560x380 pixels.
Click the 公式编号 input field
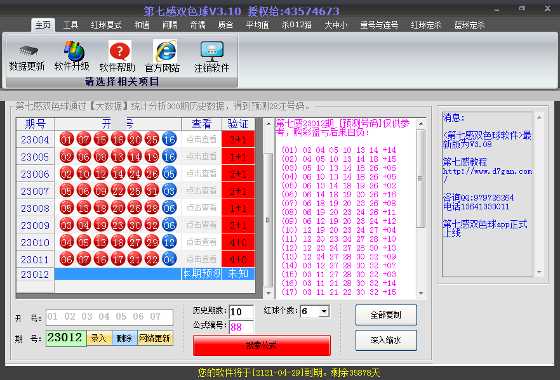click(x=241, y=327)
